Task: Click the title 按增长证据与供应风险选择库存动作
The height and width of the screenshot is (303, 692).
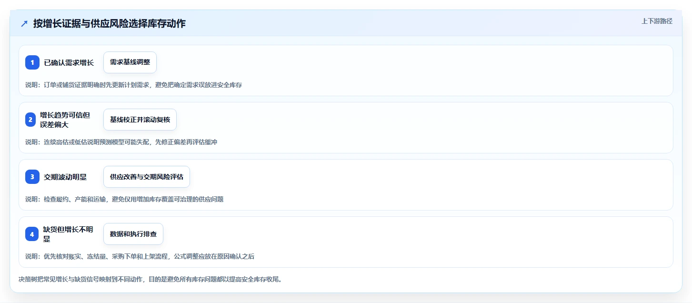Action: 110,24
